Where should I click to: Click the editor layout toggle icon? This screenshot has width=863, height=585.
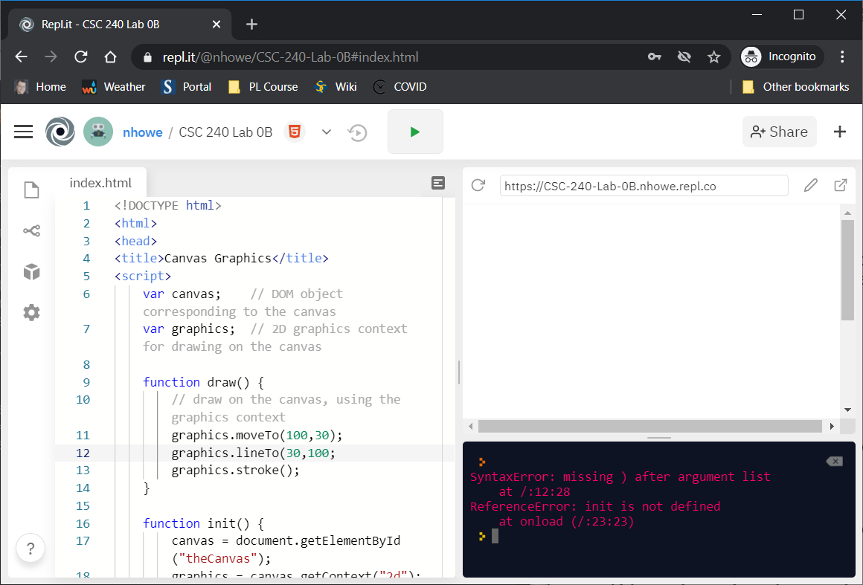[x=438, y=183]
